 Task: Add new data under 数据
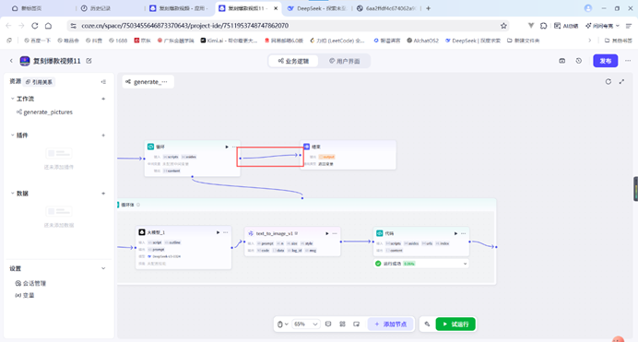point(103,194)
